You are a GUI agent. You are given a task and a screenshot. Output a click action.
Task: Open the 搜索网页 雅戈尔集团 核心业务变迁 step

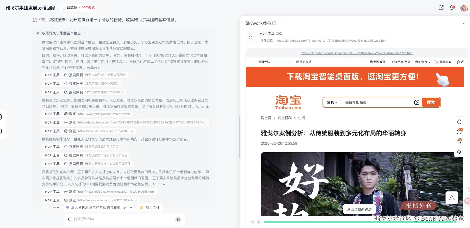[x=82, y=84]
